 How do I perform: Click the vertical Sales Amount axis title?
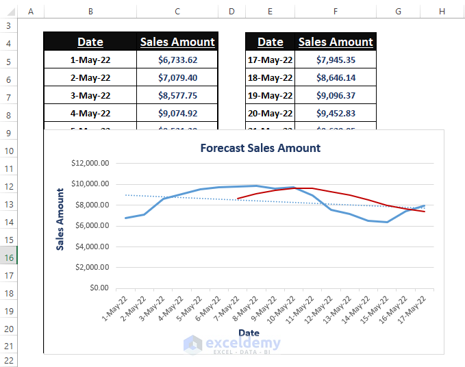coord(60,219)
